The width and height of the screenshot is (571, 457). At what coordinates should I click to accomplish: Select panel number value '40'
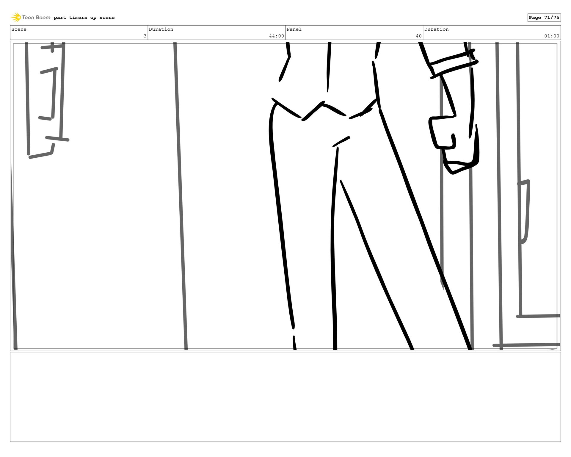(x=419, y=36)
